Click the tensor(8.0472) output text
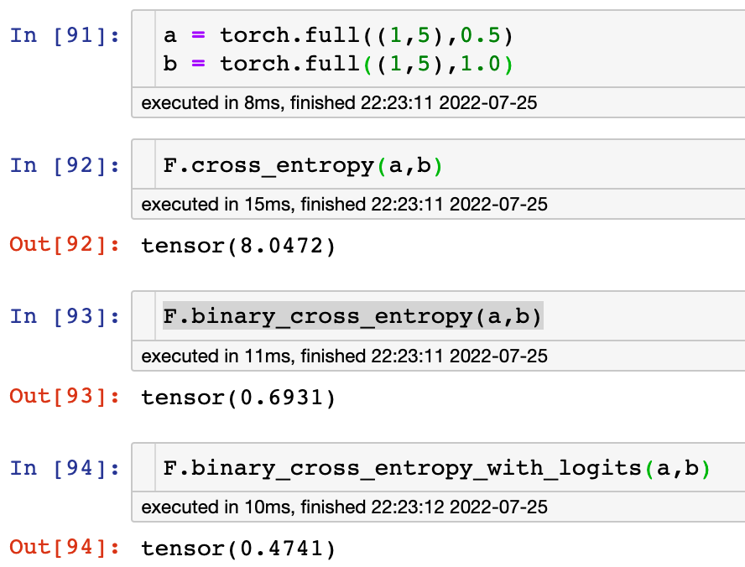The image size is (745, 567). tap(238, 245)
